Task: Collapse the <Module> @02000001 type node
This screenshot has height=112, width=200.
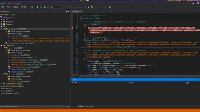Action: tap(4, 29)
